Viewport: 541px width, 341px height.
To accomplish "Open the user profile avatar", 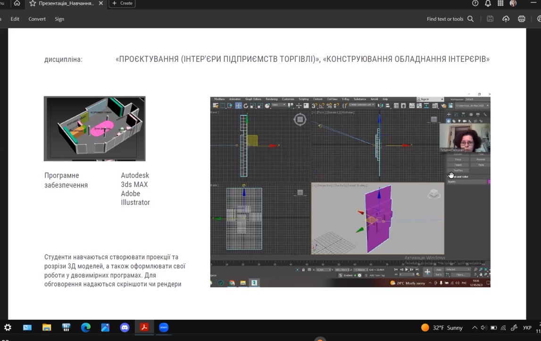I will (513, 3).
